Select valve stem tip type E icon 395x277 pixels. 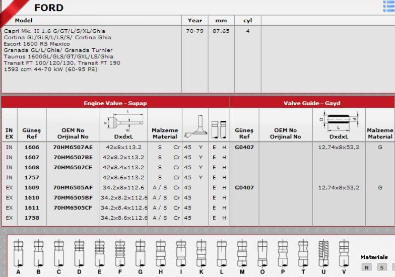click(100, 253)
